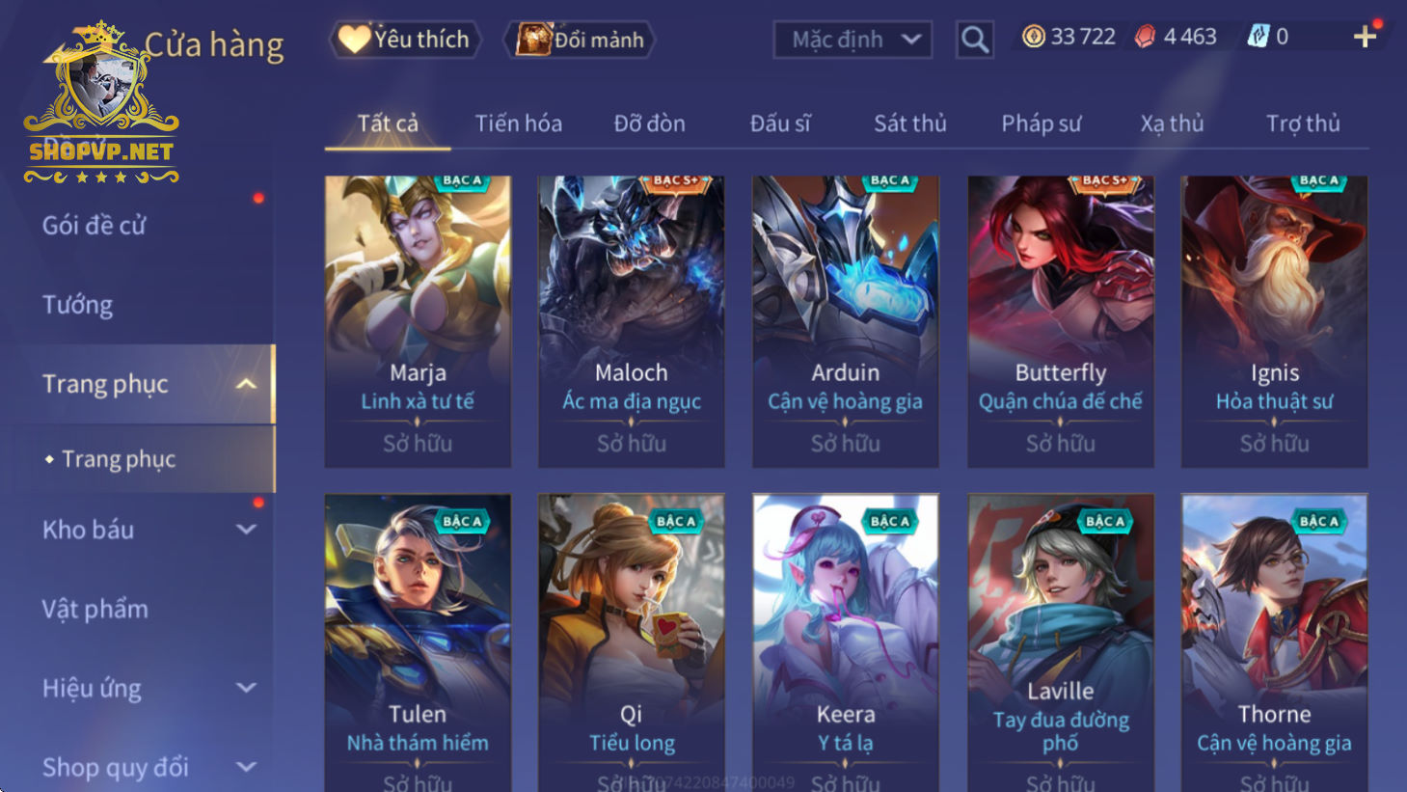The height and width of the screenshot is (792, 1407).
Task: Click the gold coin balance icon
Action: [x=1033, y=37]
